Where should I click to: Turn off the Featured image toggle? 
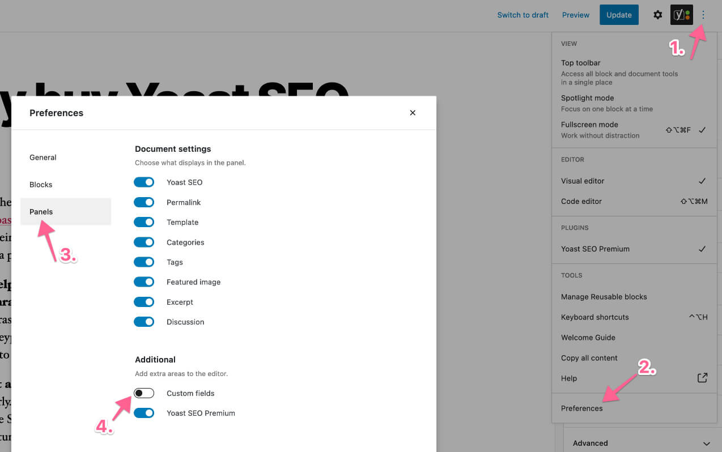coord(144,282)
